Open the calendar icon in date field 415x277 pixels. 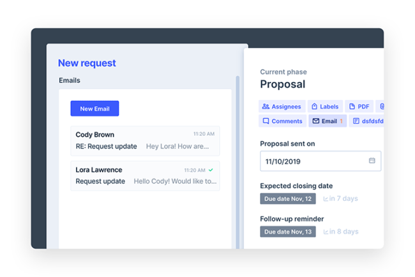(x=372, y=161)
